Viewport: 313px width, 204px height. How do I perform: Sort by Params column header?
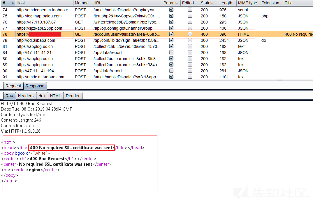[171, 3]
